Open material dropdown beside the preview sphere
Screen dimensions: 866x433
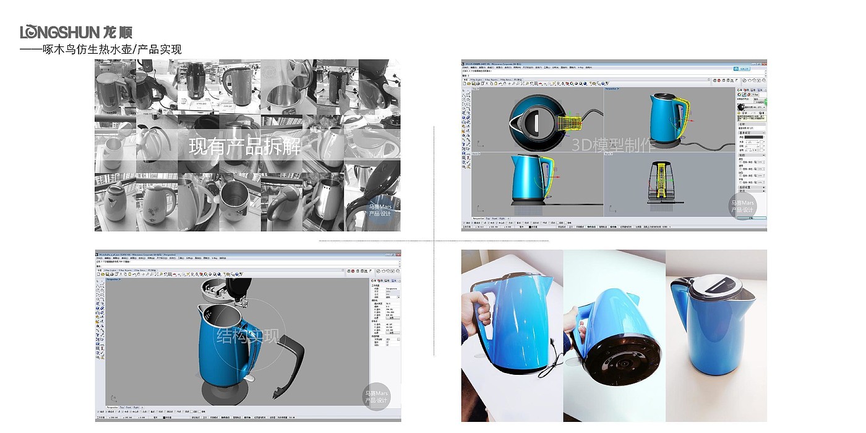764,106
